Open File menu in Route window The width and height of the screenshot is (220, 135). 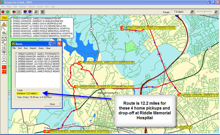(14, 48)
